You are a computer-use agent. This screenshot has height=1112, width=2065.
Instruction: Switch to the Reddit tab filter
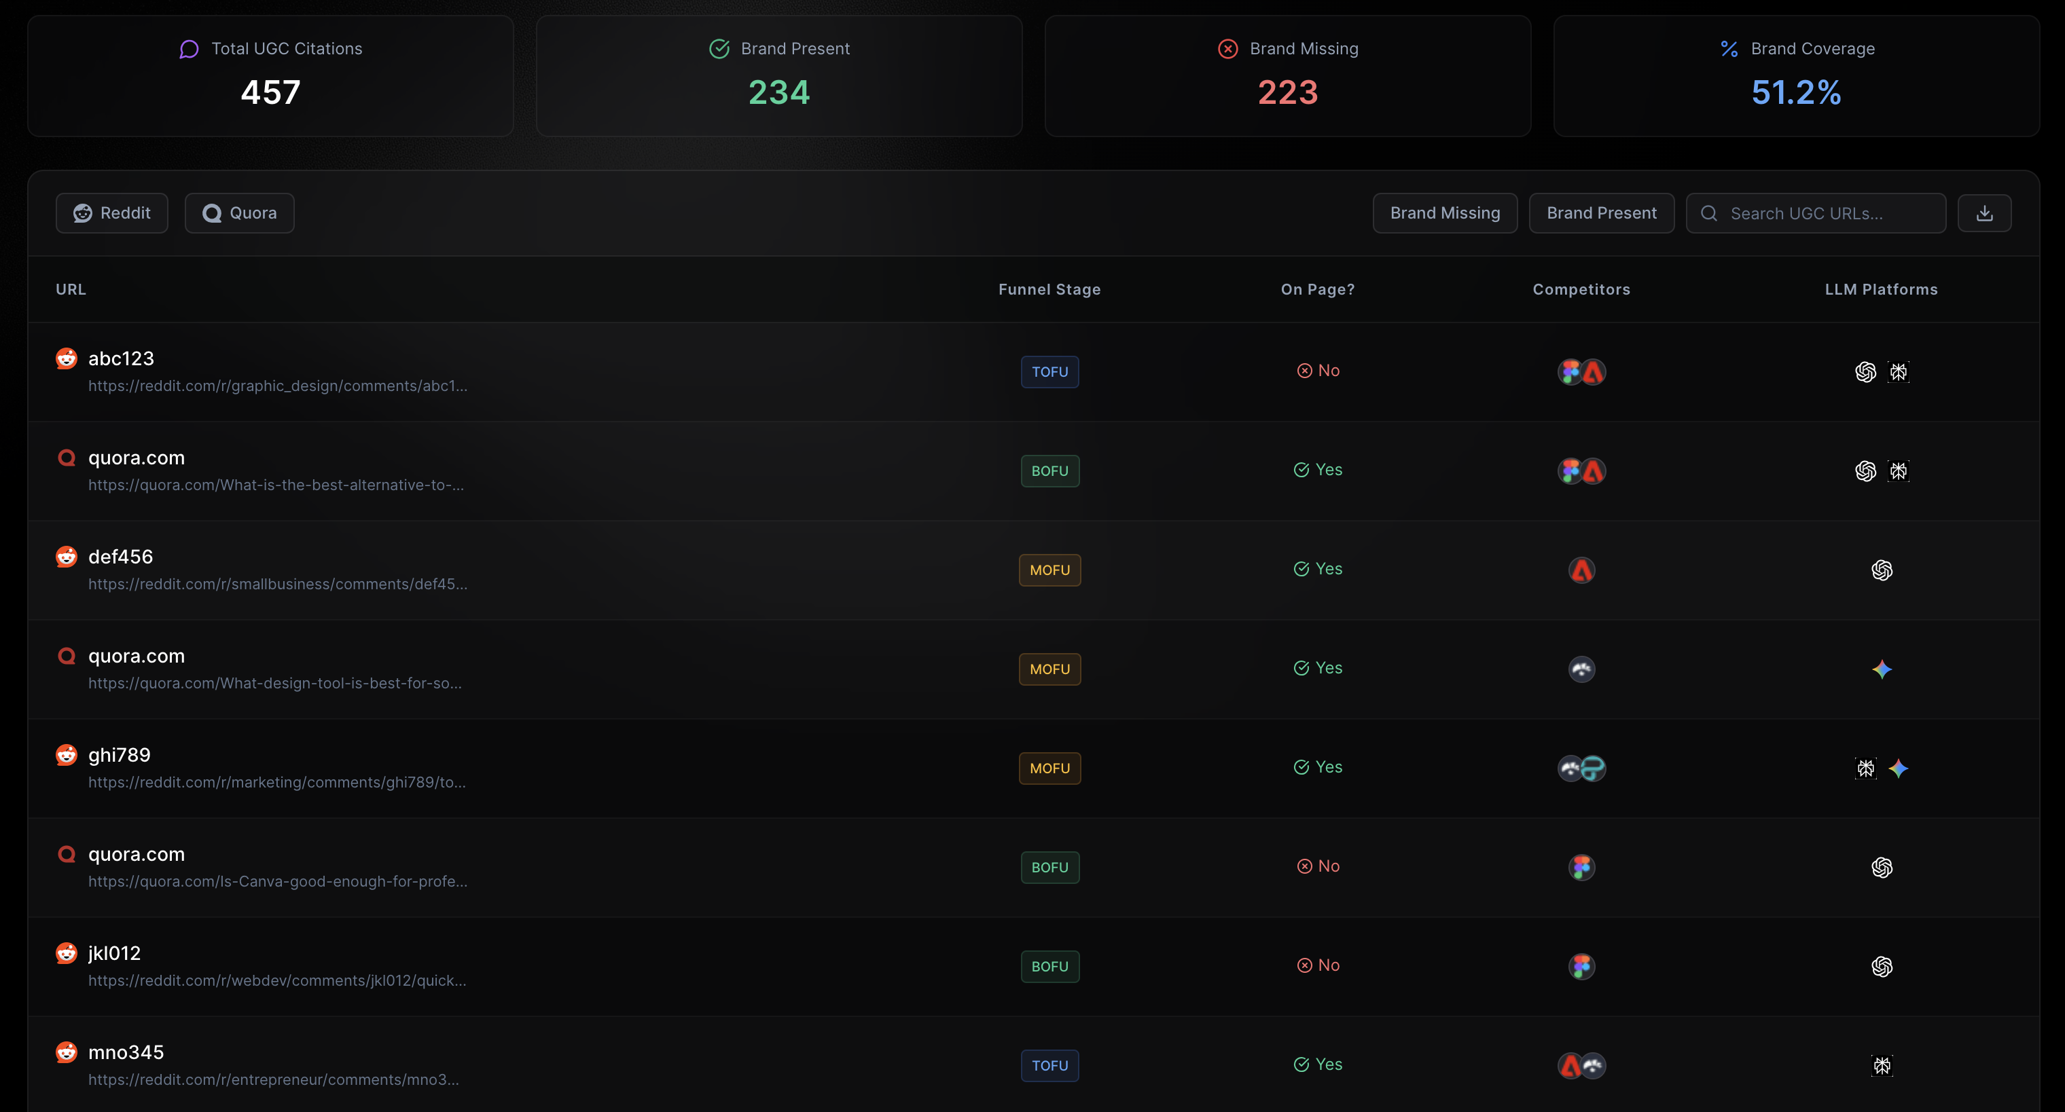[111, 213]
